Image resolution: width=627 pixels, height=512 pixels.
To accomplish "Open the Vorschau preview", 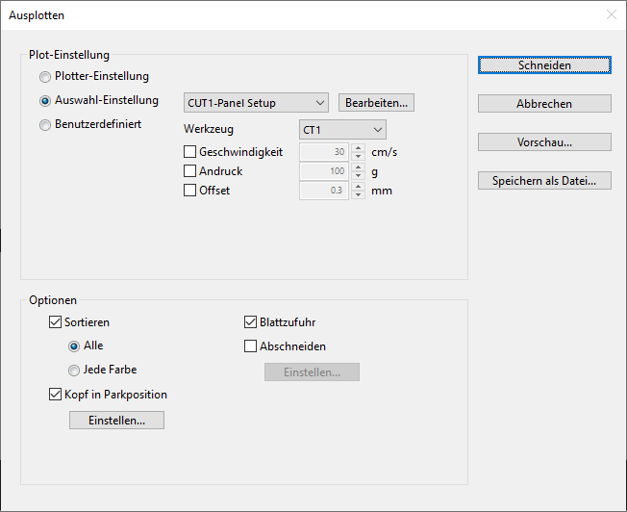I will pyautogui.click(x=544, y=142).
